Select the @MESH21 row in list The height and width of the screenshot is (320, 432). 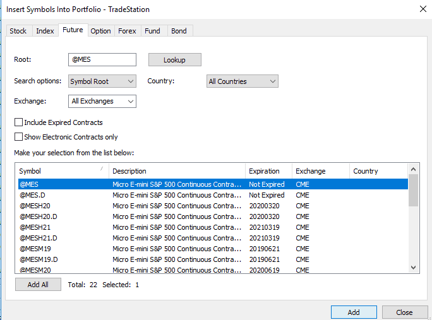pyautogui.click(x=213, y=227)
